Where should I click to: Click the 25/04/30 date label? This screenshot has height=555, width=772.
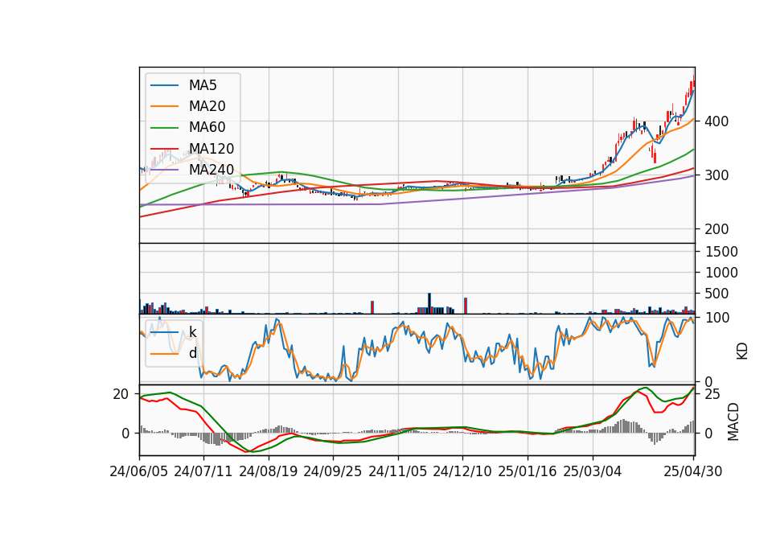pos(693,471)
